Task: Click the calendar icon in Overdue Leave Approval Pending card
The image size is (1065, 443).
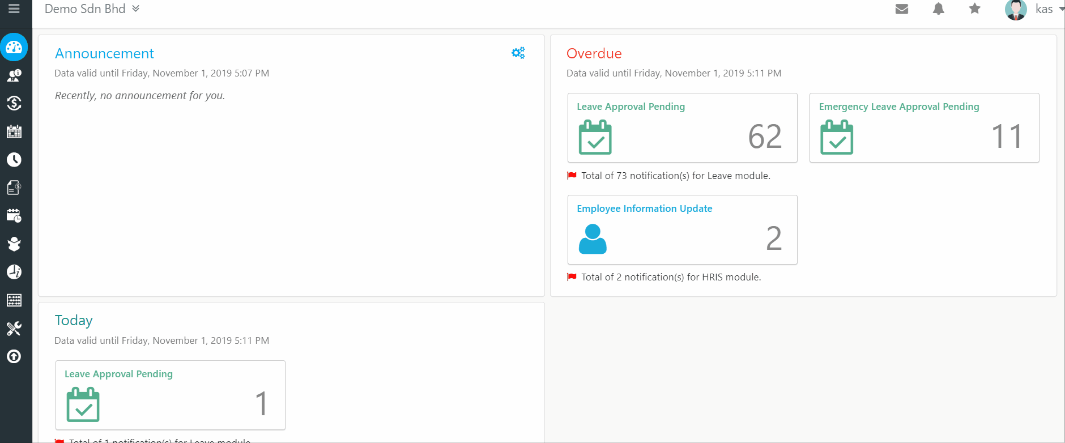Action: [595, 137]
